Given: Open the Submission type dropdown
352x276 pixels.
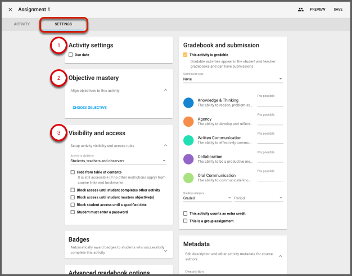Looking at the screenshot, I should (233, 79).
